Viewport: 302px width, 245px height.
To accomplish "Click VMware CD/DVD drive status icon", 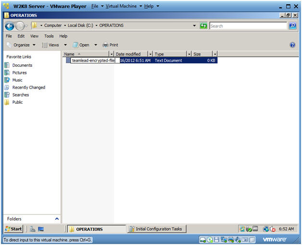I will (210, 240).
